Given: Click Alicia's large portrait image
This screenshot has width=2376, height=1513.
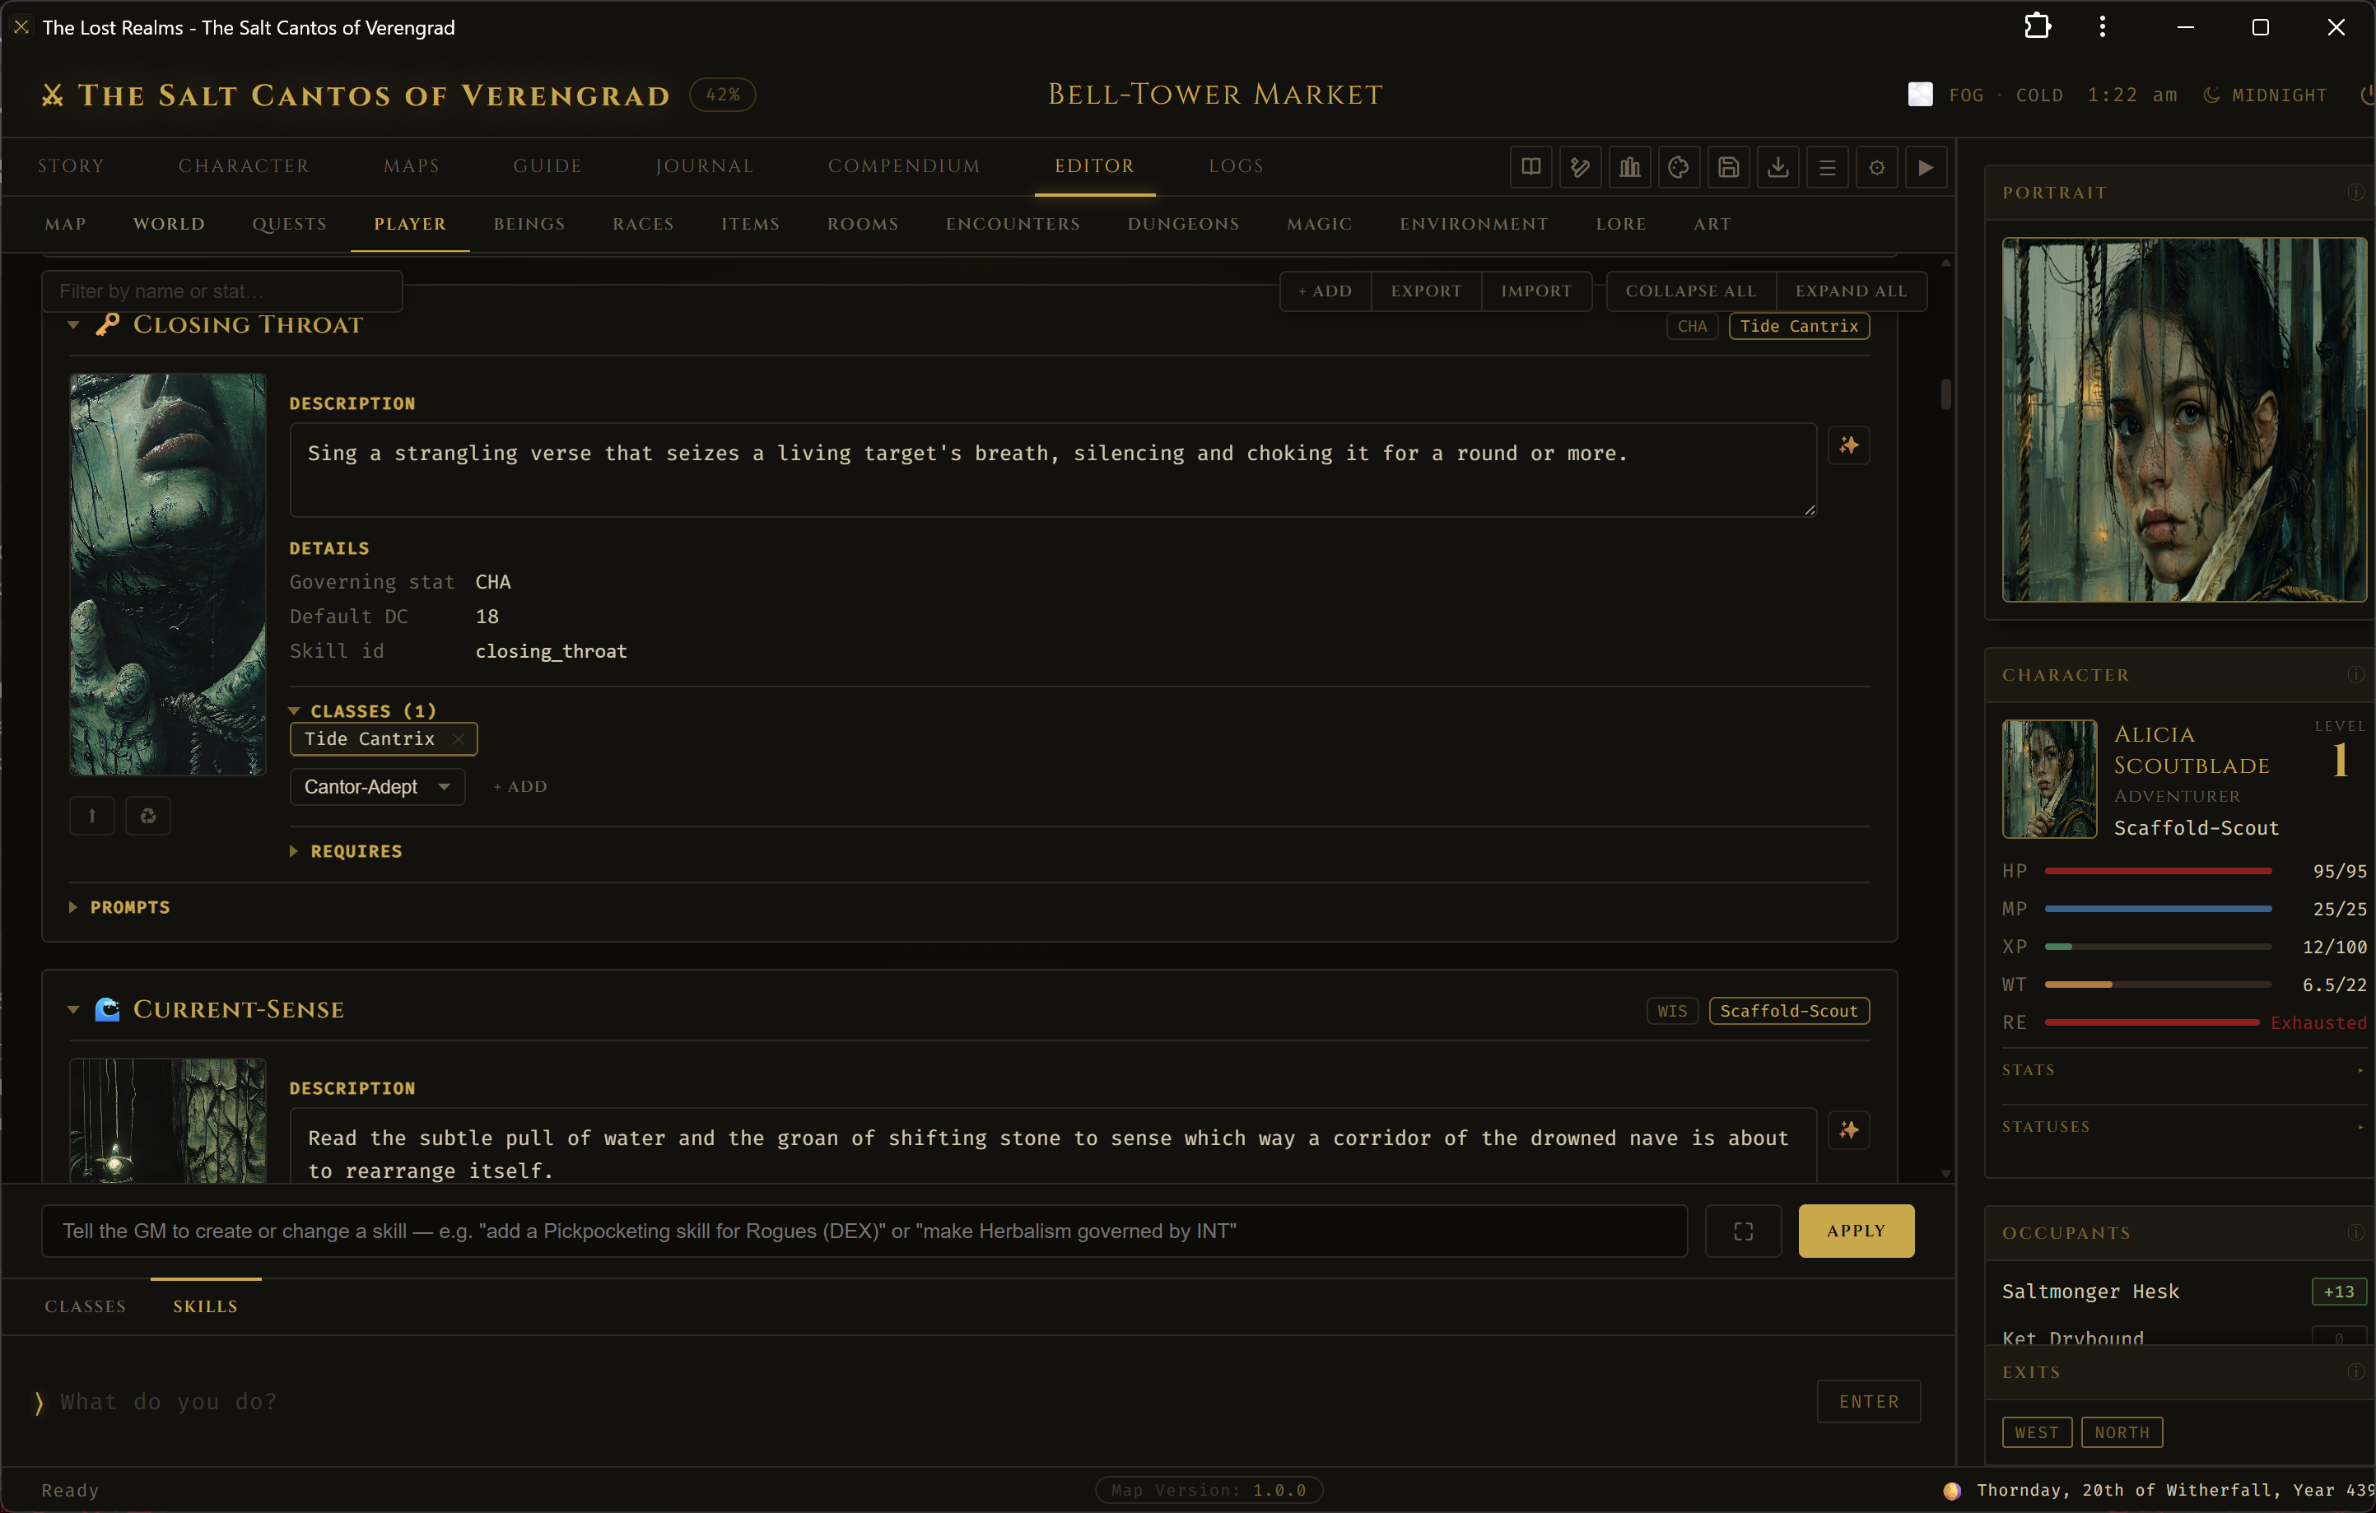Looking at the screenshot, I should pyautogui.click(x=2183, y=419).
